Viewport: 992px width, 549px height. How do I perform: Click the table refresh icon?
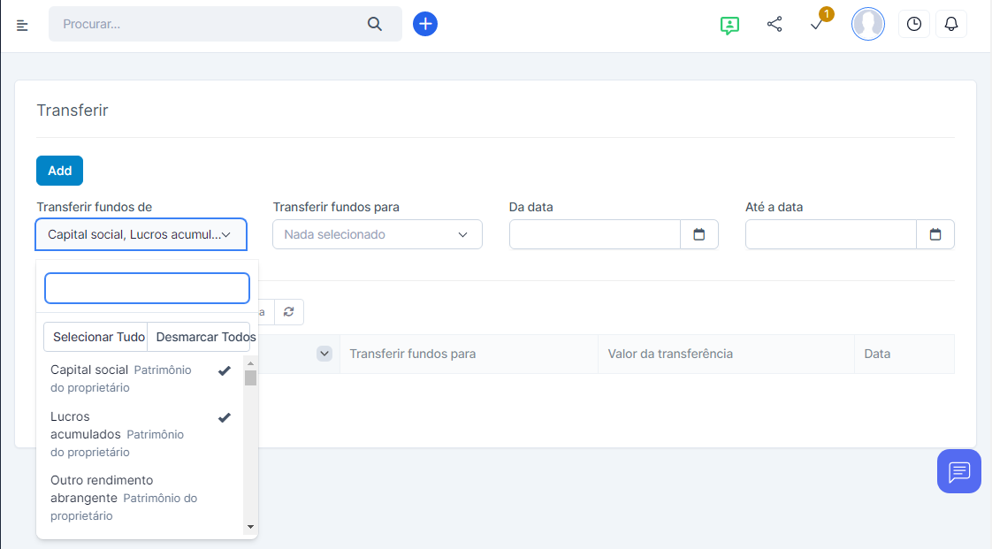point(289,312)
